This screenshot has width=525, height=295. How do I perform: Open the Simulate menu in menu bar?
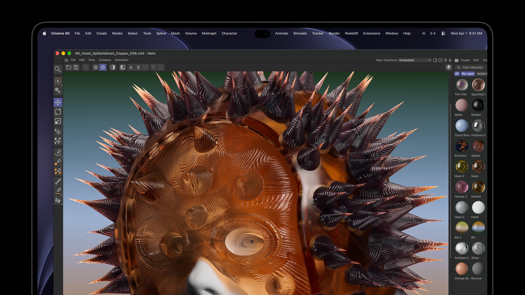tap(300, 33)
